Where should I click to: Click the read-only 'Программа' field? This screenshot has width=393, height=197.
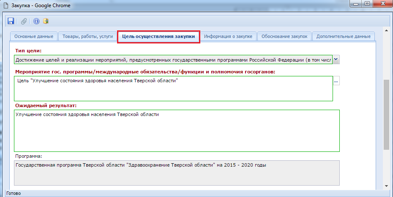point(177,173)
